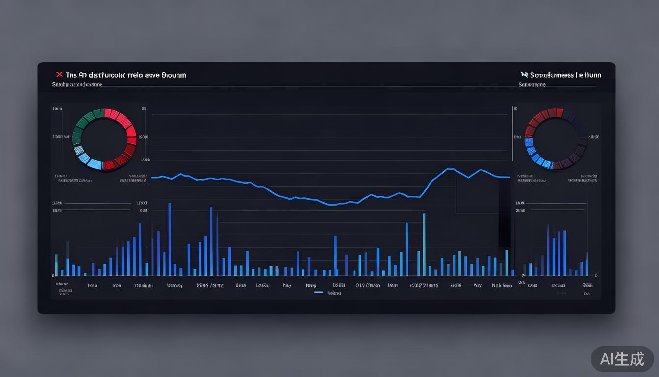Click the AI生成 badge in the bottom-right corner

point(622,359)
